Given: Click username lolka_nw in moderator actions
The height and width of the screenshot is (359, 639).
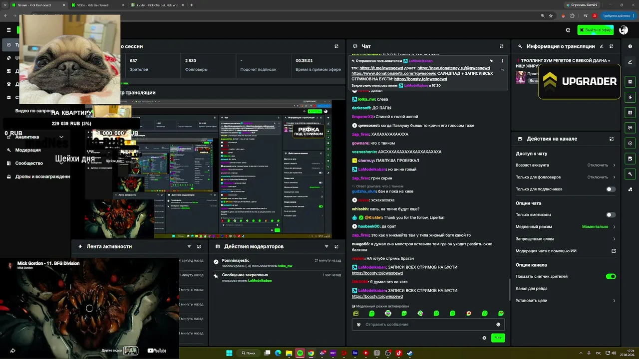Looking at the screenshot, I should click(x=285, y=266).
